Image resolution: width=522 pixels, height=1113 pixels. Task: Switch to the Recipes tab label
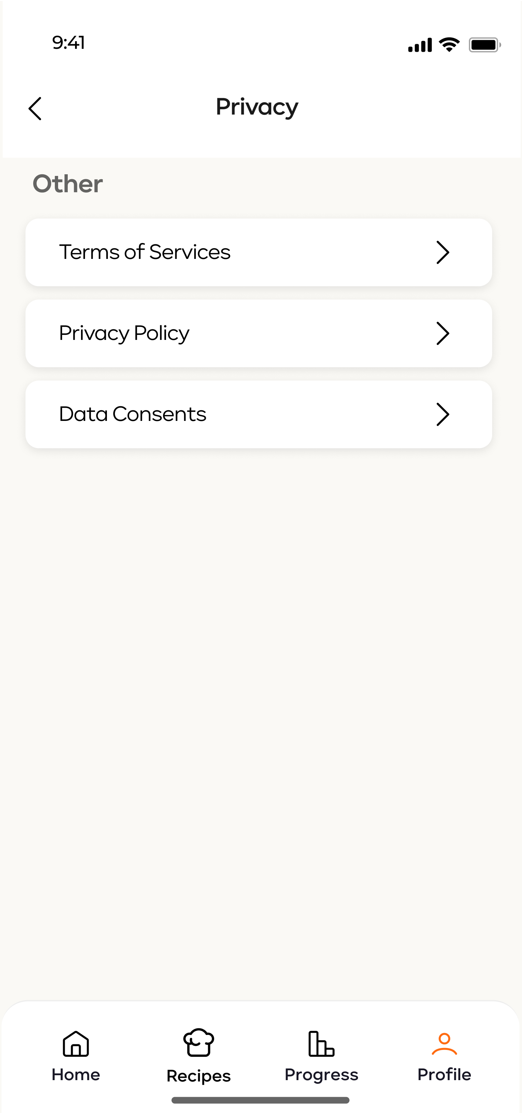[198, 1076]
